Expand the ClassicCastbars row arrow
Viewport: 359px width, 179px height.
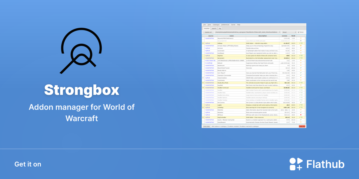203,78
